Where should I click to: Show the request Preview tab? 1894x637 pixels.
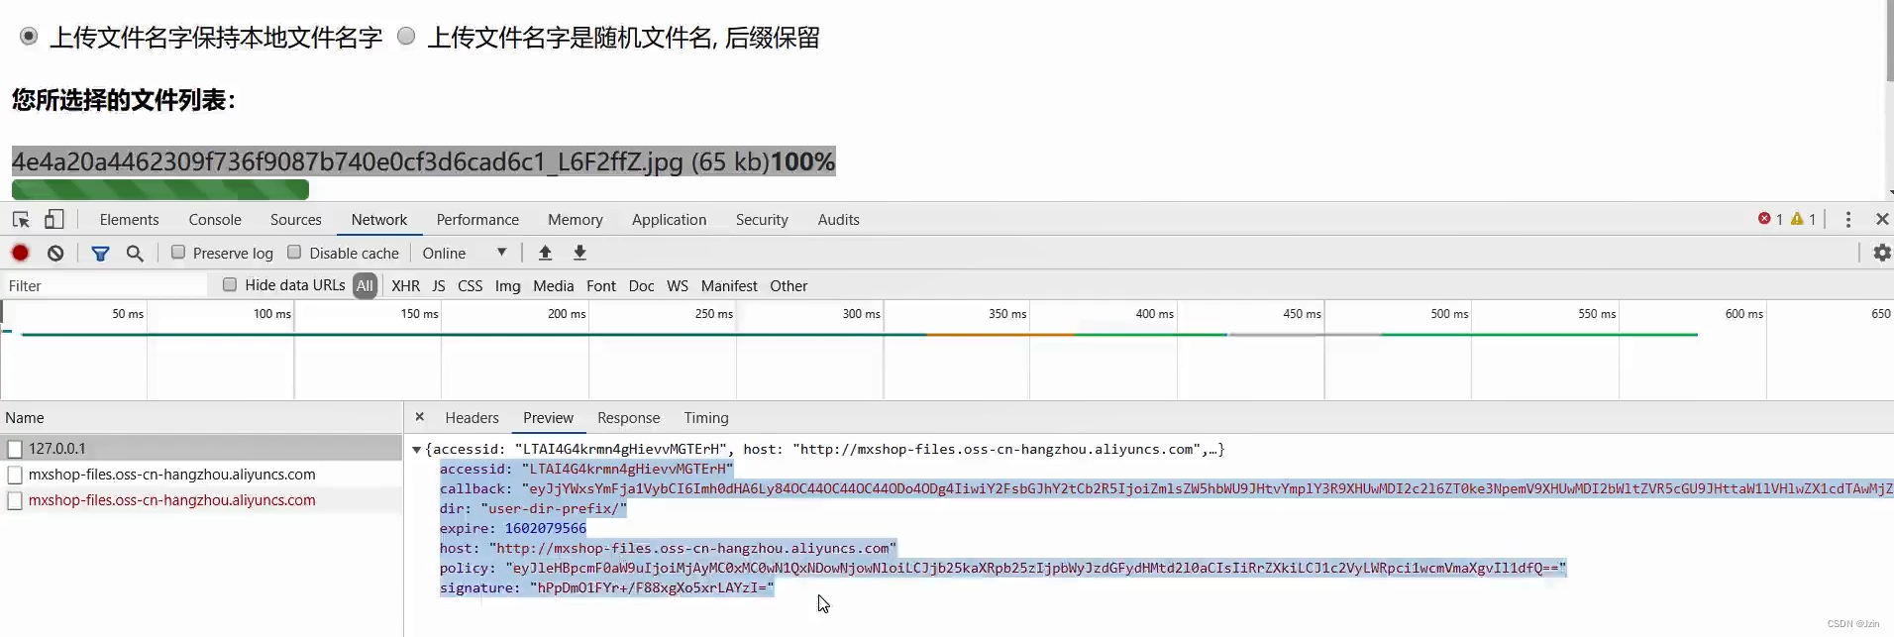pos(549,418)
